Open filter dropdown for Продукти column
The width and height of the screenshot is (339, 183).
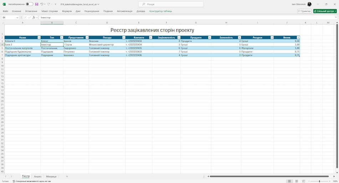click(x=209, y=37)
